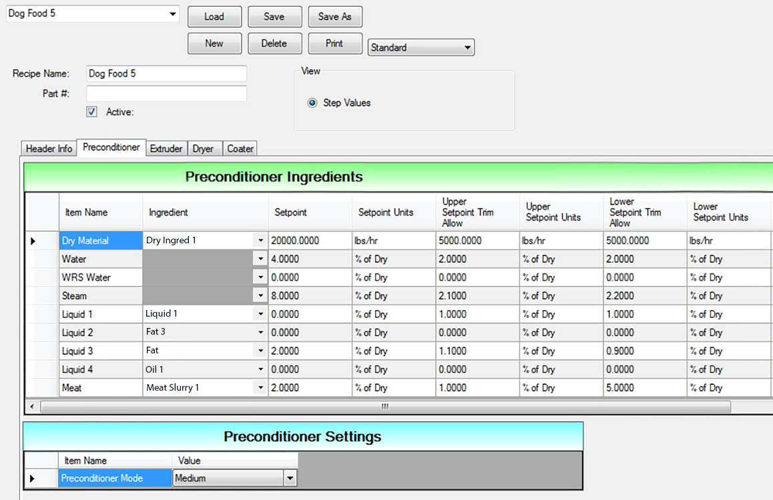Open the Liquid 1 ingredient dropdown arrow
This screenshot has width=773, height=500.
pyautogui.click(x=260, y=314)
